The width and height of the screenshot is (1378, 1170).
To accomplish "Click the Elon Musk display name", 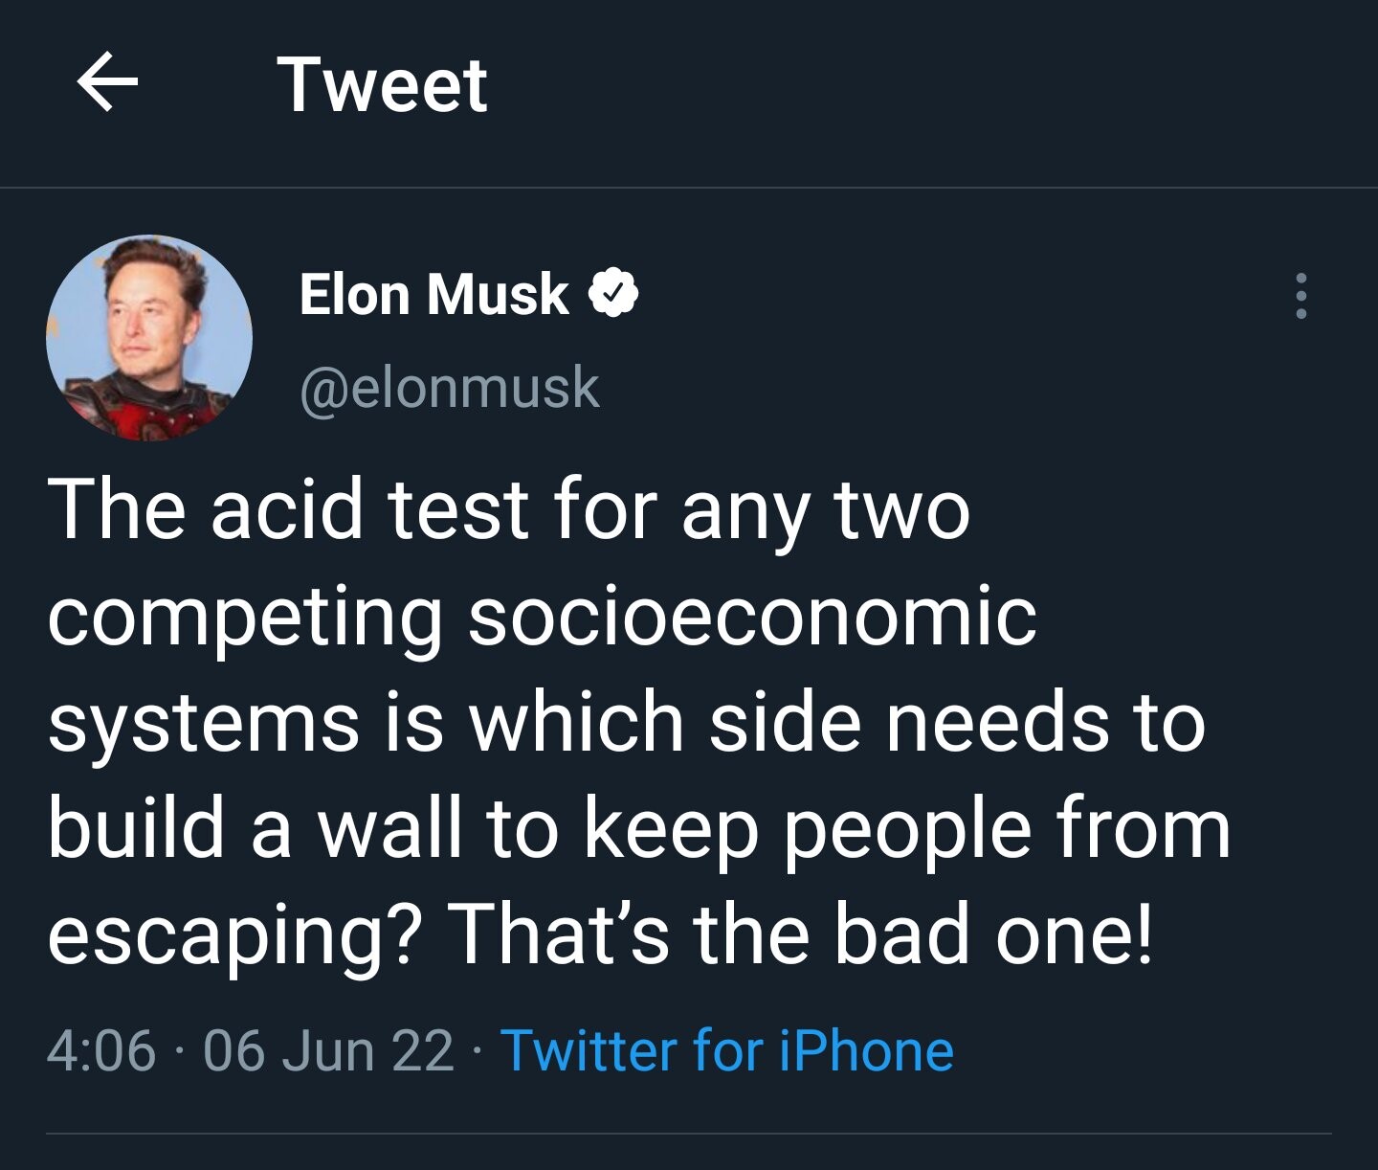I will [x=433, y=293].
